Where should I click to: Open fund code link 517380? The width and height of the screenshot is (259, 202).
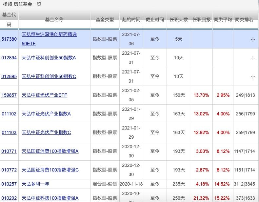pos(9,39)
